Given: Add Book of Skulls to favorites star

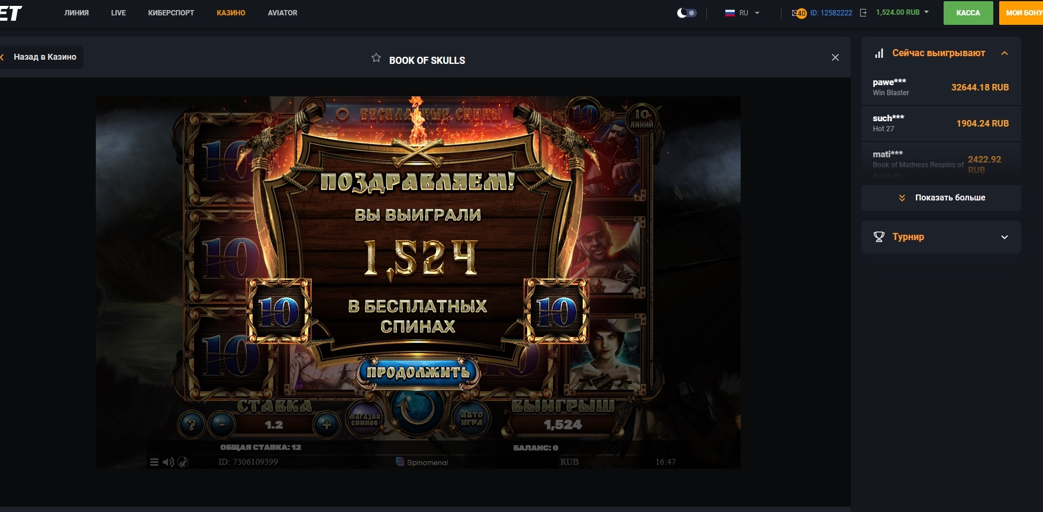Looking at the screenshot, I should click(x=376, y=57).
